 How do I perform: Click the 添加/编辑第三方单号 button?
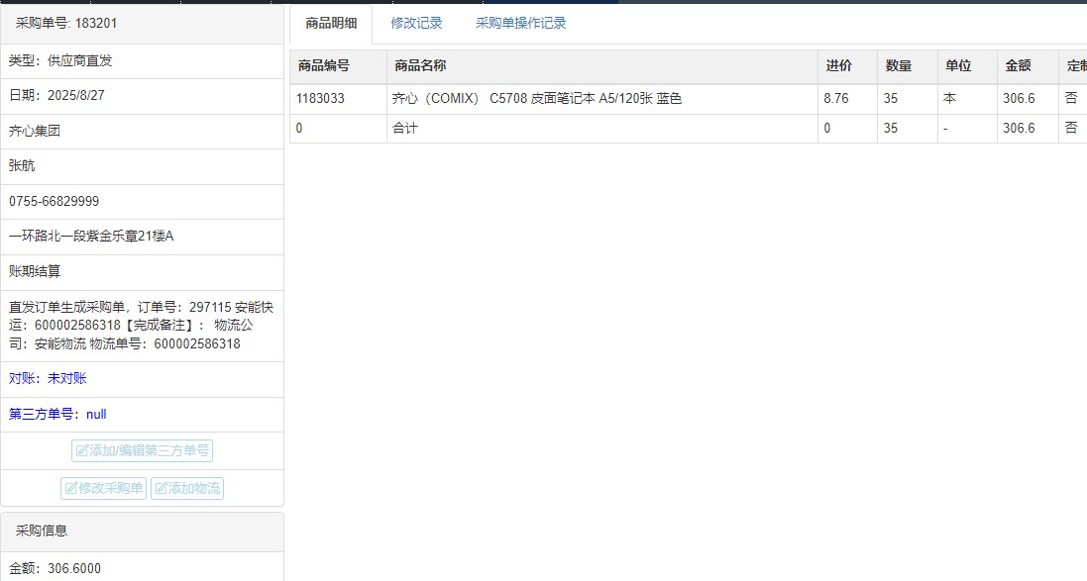[x=142, y=450]
